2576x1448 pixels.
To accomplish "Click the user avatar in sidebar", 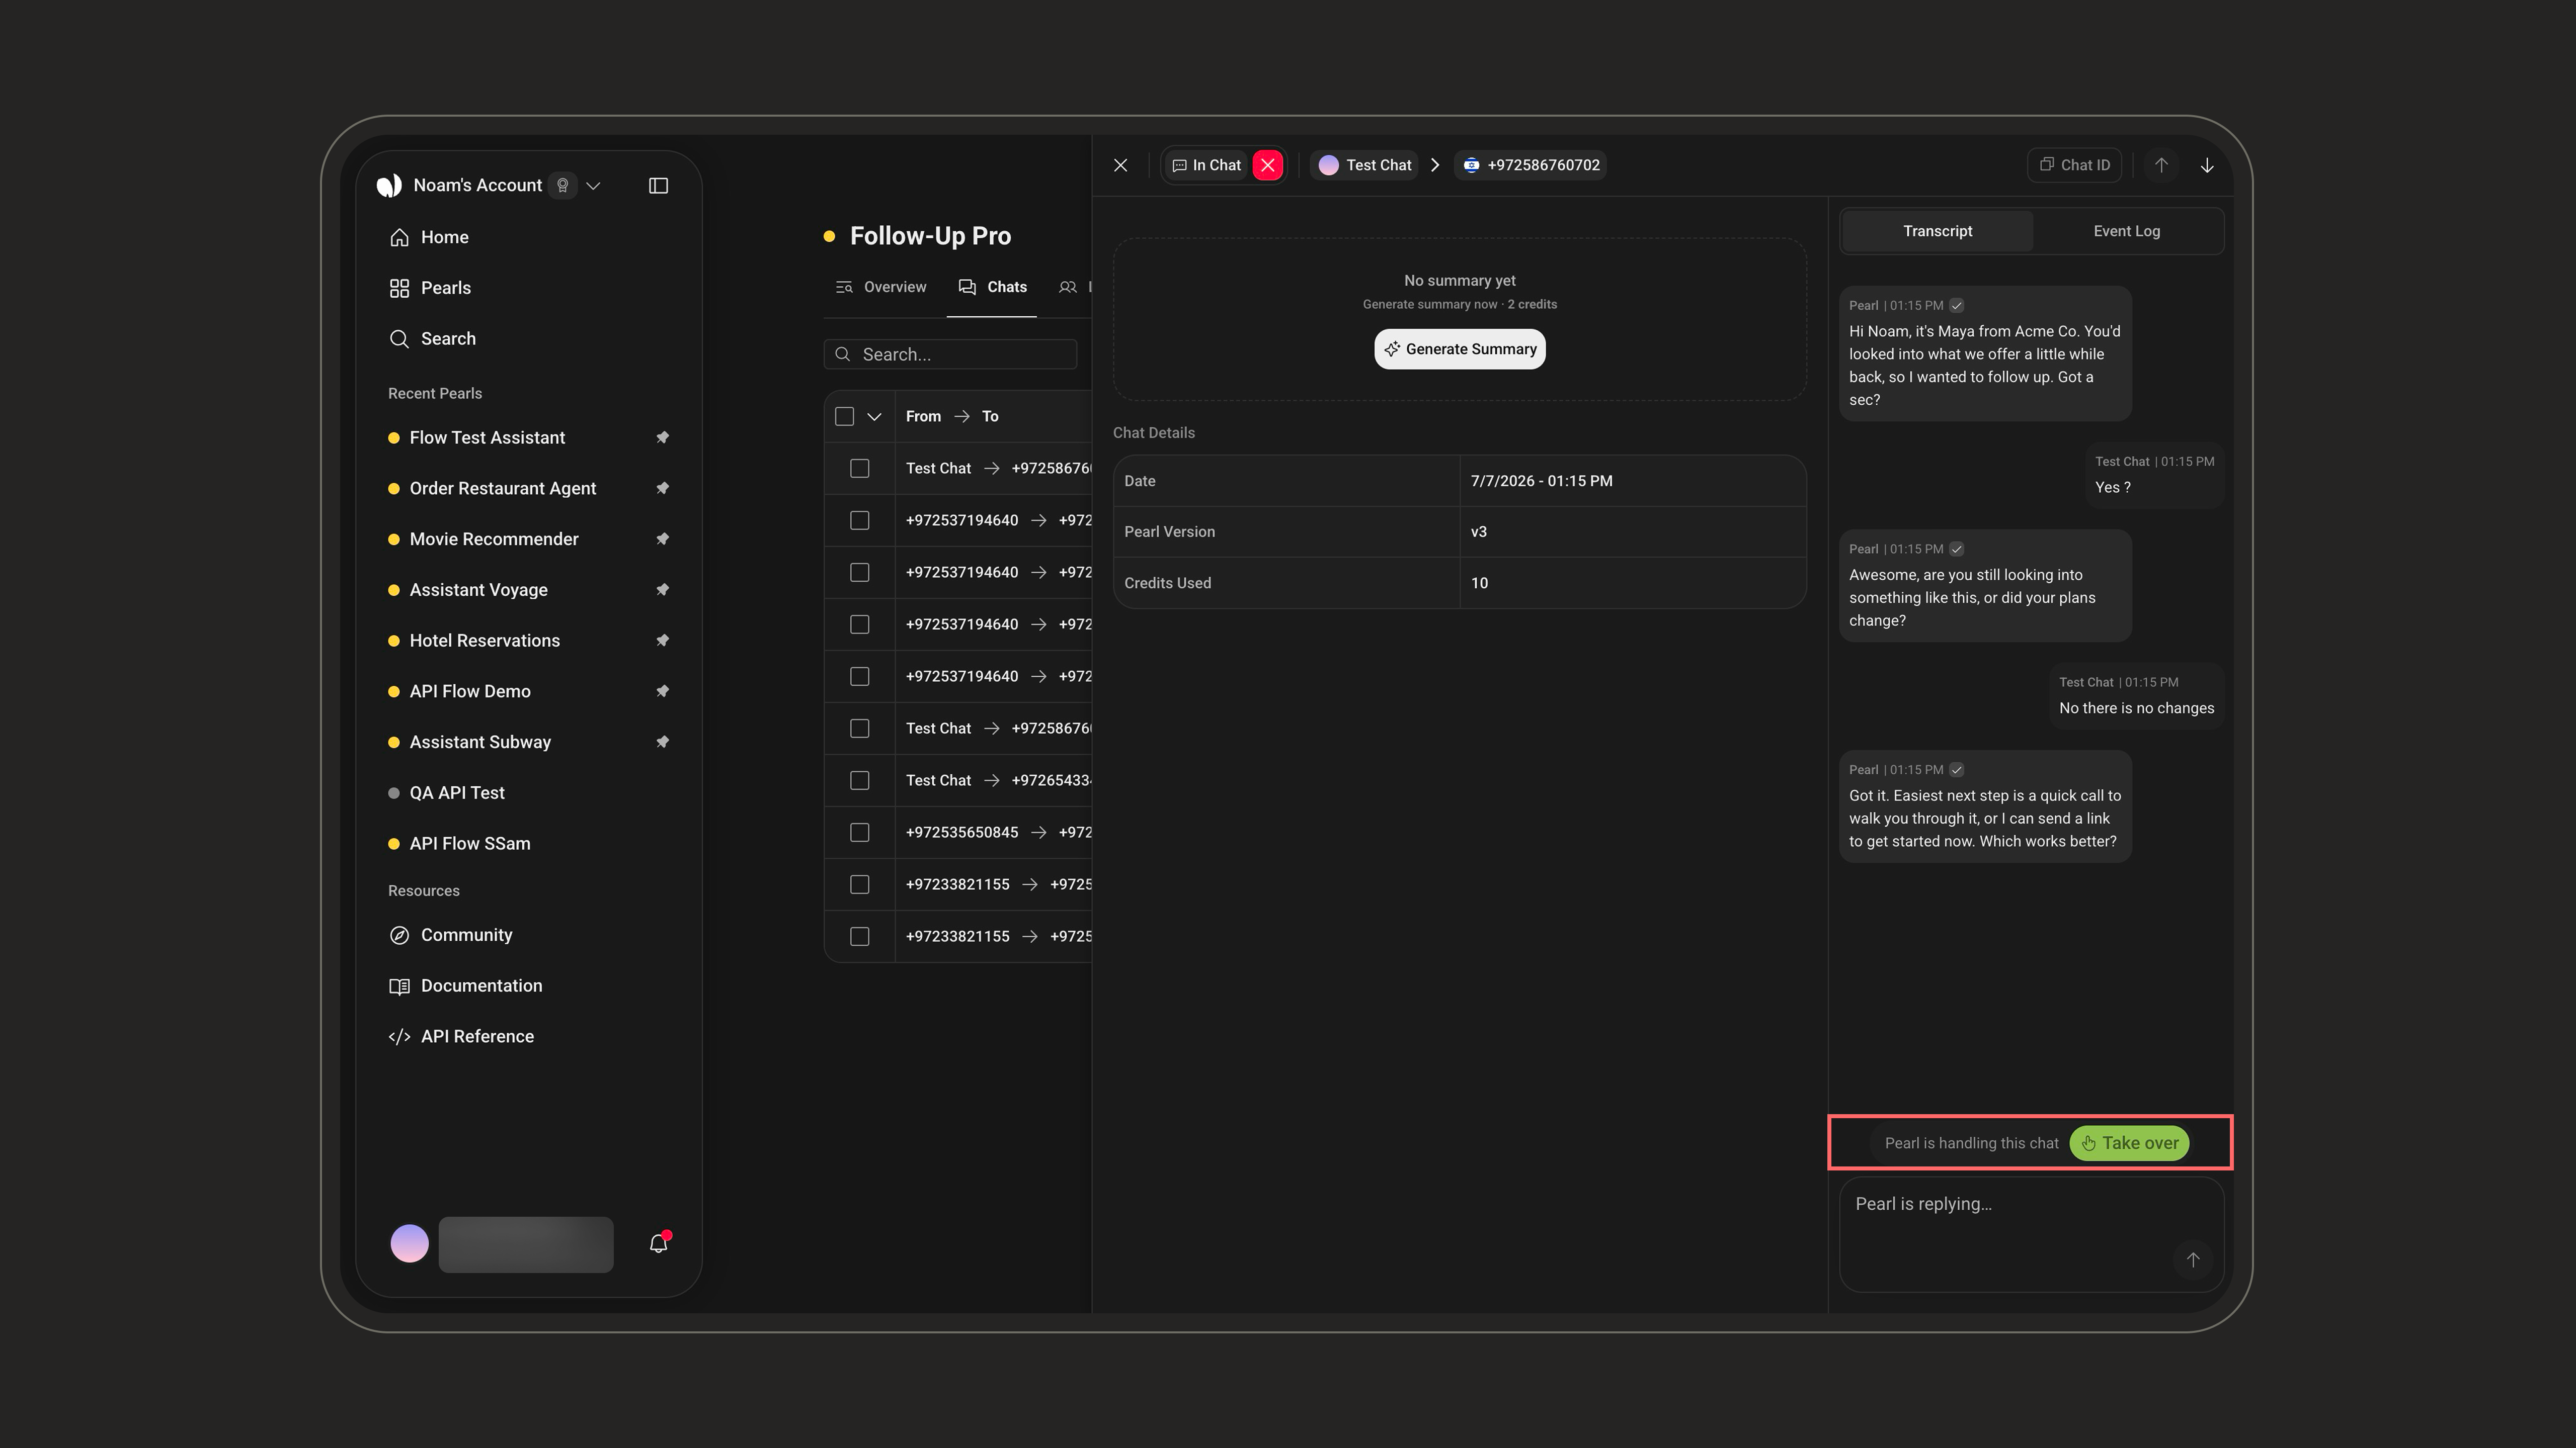I will point(409,1243).
